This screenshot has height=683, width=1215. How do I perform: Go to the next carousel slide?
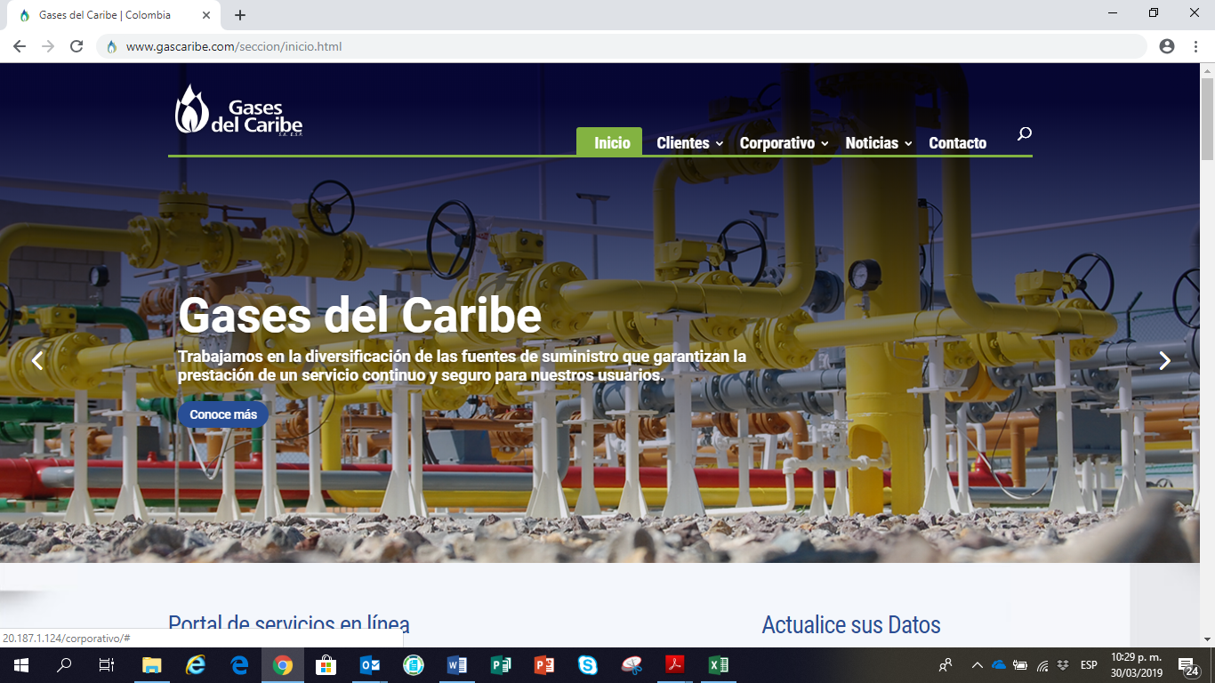click(1164, 360)
